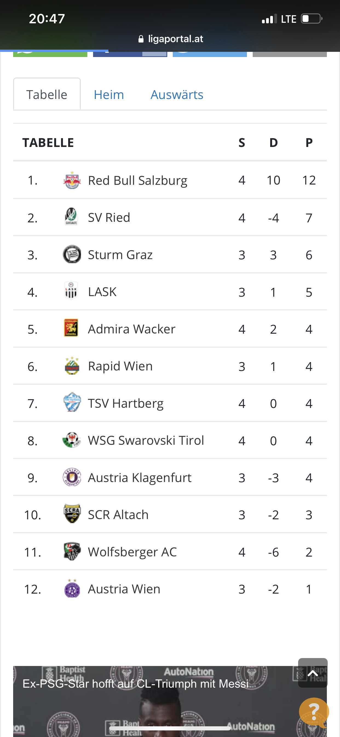Open the orange question mark help bubble
Screen dimensions: 340x737
pyautogui.click(x=314, y=712)
